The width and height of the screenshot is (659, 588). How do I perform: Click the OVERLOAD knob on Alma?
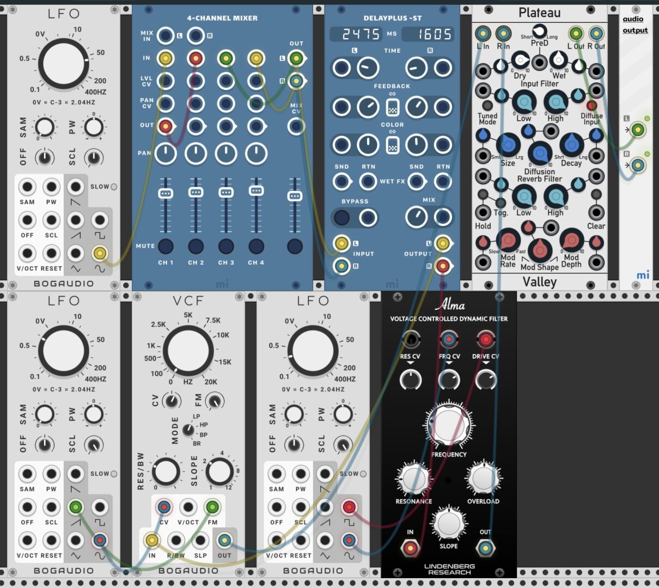(x=483, y=479)
